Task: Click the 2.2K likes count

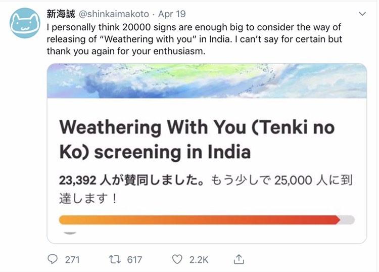Action: [198, 260]
